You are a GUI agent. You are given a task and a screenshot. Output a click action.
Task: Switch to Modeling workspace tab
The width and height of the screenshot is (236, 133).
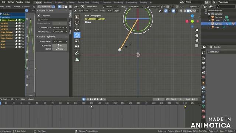pyautogui.click(x=48, y=3)
